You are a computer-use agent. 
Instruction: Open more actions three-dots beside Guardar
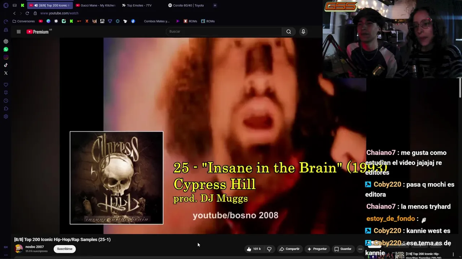(360, 249)
